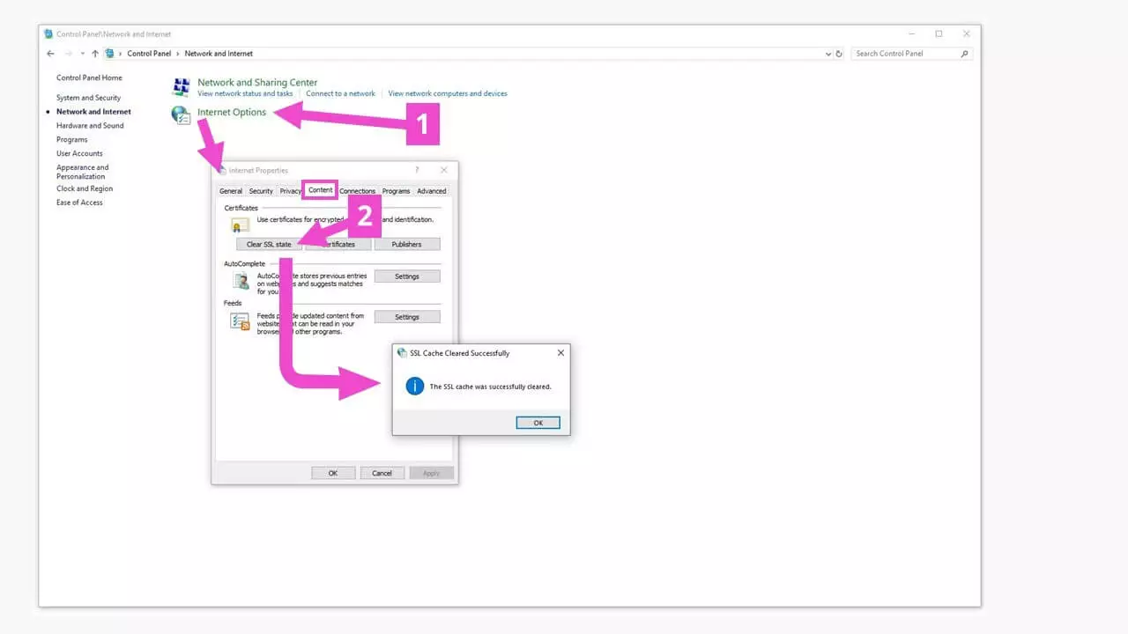
Task: Click the AutoComplete icon
Action: 241,281
